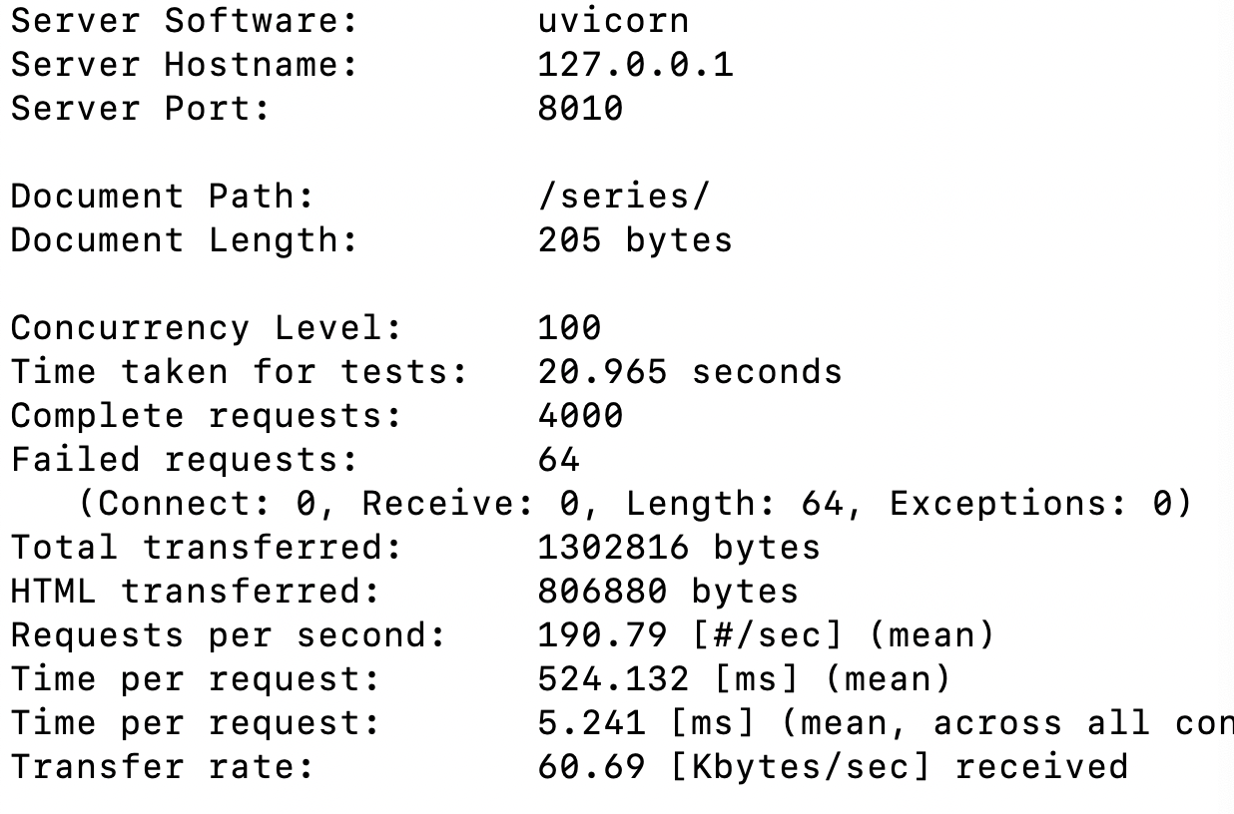Click the '205 bytes' document length
Image resolution: width=1234 pixels, height=814 pixels.
click(x=635, y=240)
